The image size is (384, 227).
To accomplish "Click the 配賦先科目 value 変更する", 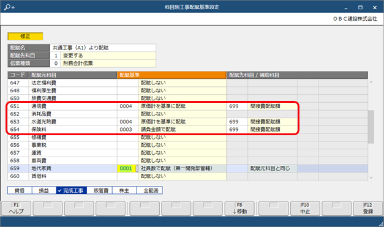I will (108, 56).
